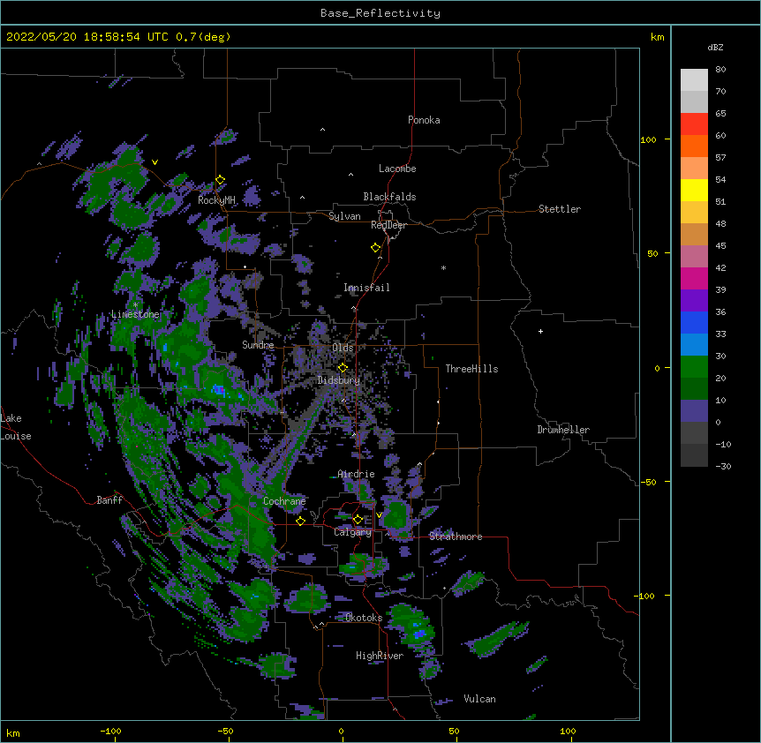Viewport: 761px width, 743px height.
Task: Click the Didsbury radar site label
Action: coord(339,380)
